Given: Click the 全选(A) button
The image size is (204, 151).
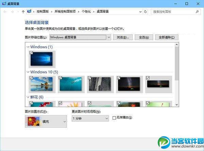Looking at the screenshot, I should point(144,37).
